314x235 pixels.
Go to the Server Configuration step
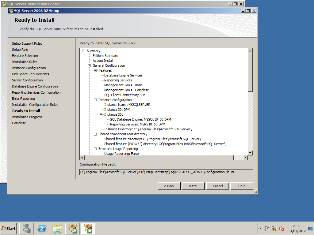point(27,80)
